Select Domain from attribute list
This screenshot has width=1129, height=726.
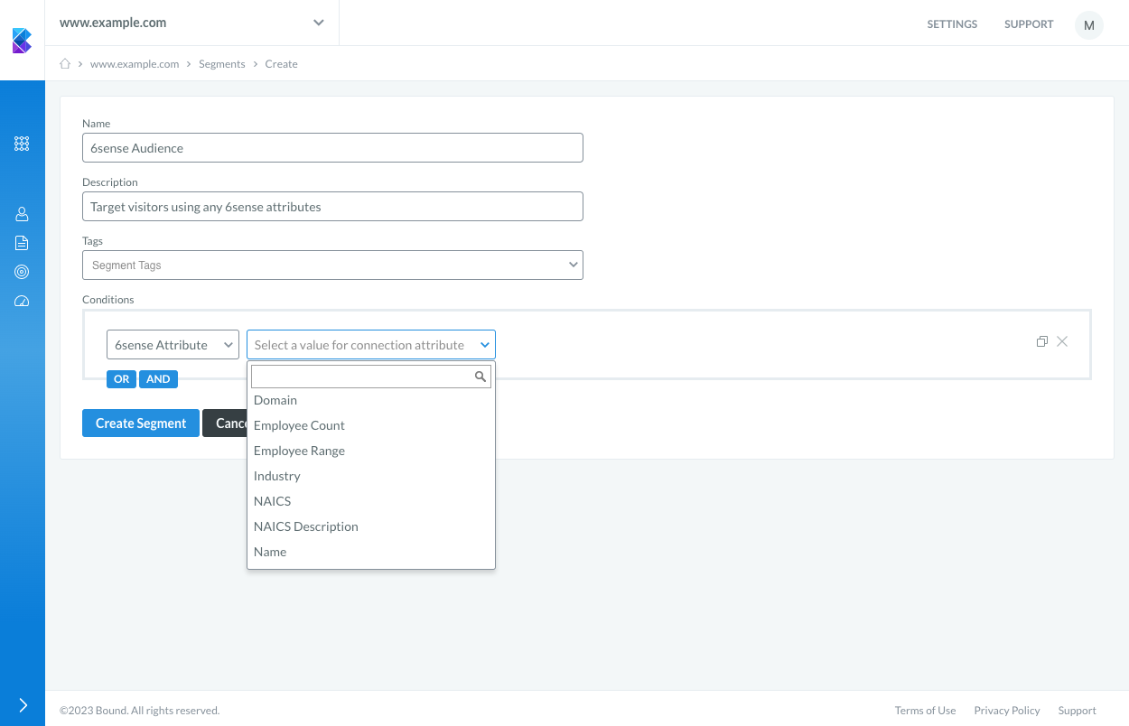371,400
